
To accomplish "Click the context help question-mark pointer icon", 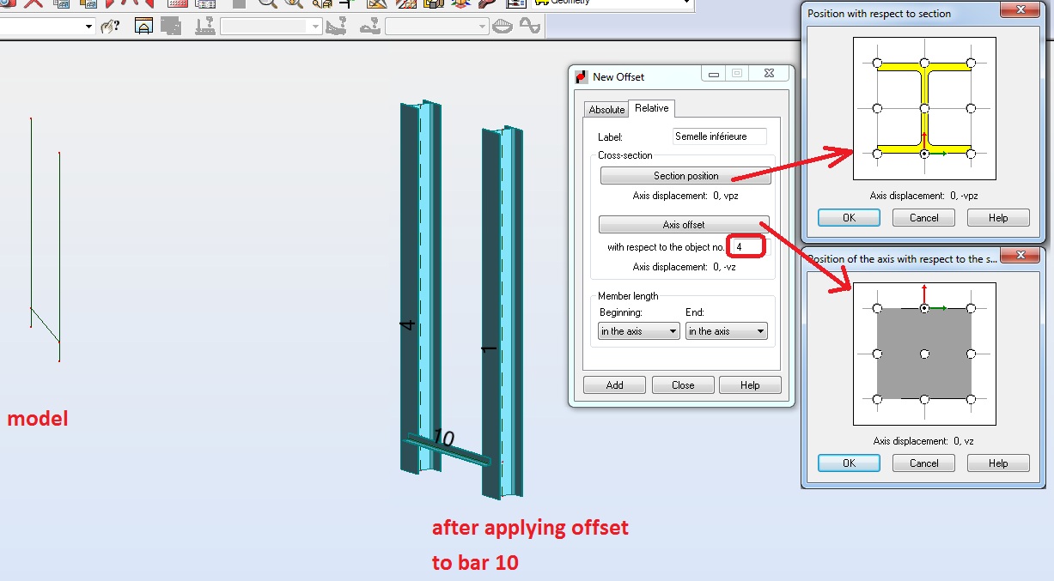I will point(108,25).
